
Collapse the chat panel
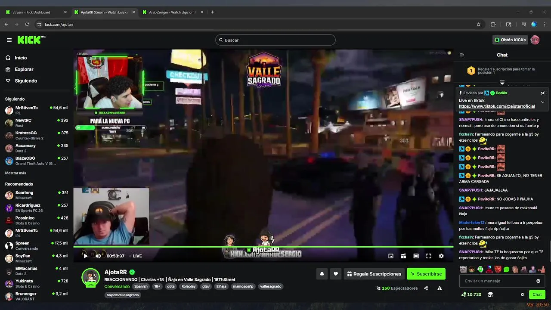point(462,55)
